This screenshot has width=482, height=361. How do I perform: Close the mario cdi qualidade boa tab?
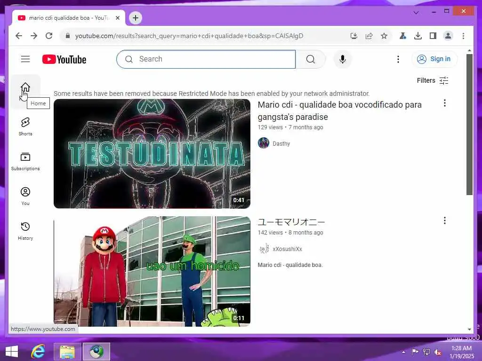click(117, 18)
